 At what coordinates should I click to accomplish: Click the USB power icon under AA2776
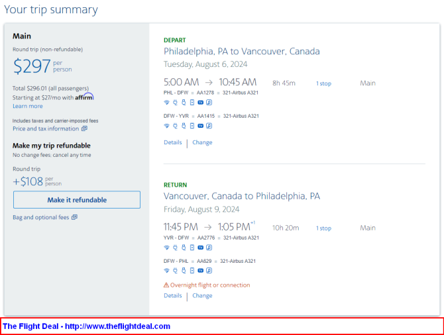pyautogui.click(x=184, y=248)
